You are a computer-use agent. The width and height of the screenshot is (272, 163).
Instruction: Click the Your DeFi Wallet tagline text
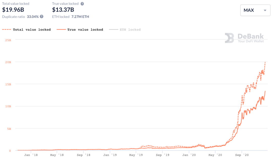pos(251,41)
